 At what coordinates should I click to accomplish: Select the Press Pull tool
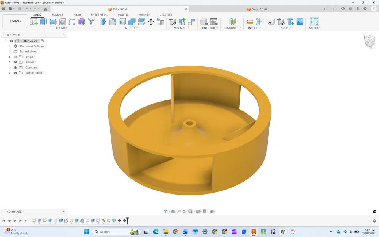pos(103,22)
